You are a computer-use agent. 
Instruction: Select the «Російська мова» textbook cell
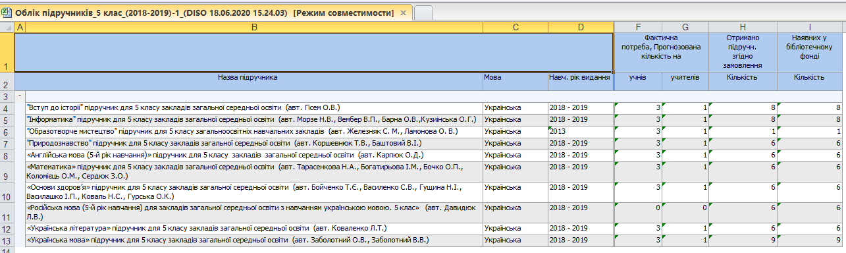coord(253,213)
